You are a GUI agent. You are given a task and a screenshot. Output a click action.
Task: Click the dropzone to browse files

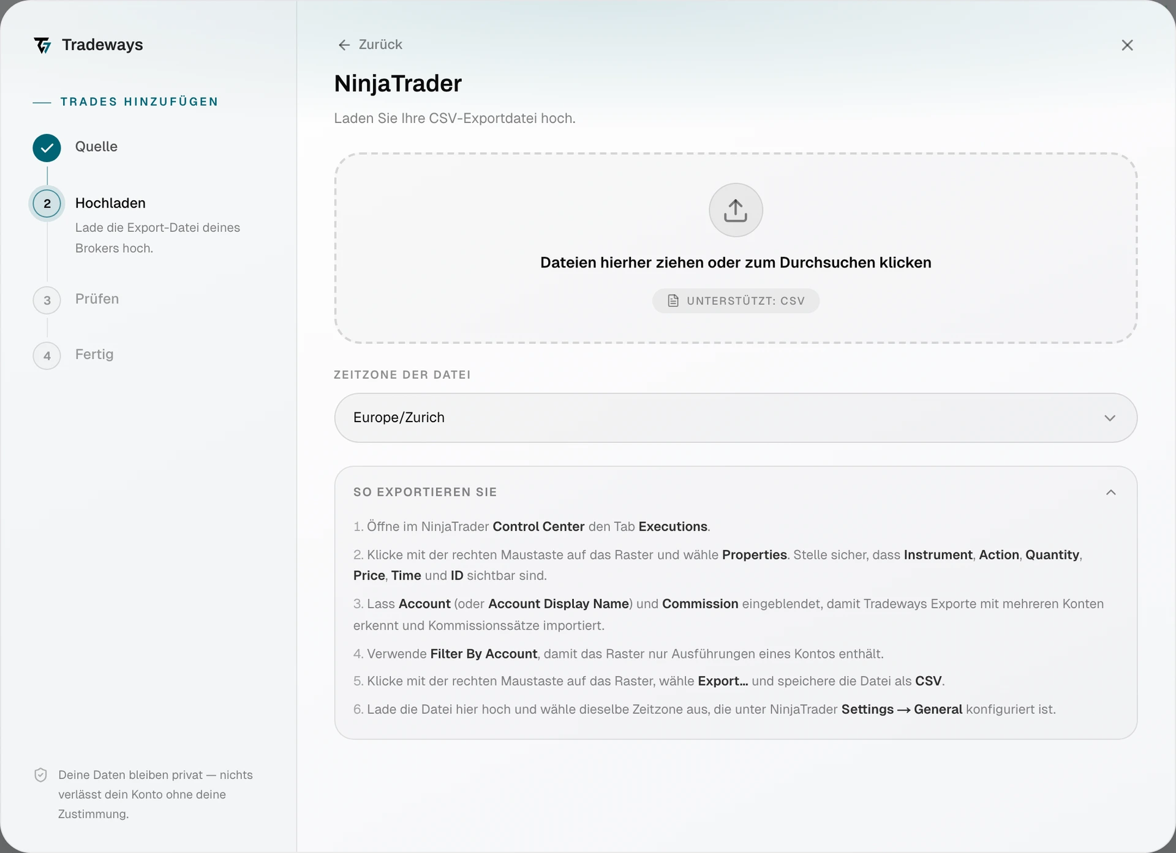pyautogui.click(x=736, y=248)
